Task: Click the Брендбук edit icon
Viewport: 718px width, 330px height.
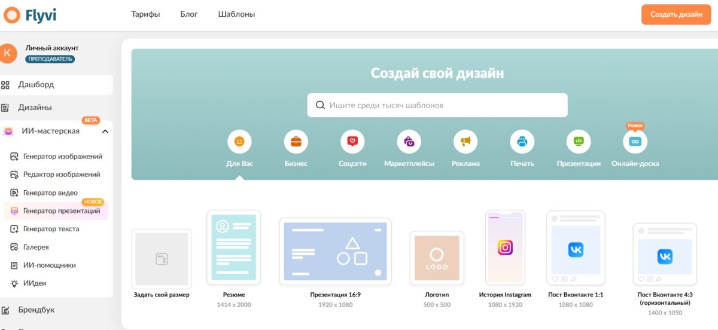Action: [6, 310]
